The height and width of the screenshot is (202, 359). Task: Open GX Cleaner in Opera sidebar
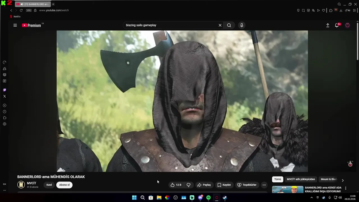4,68
